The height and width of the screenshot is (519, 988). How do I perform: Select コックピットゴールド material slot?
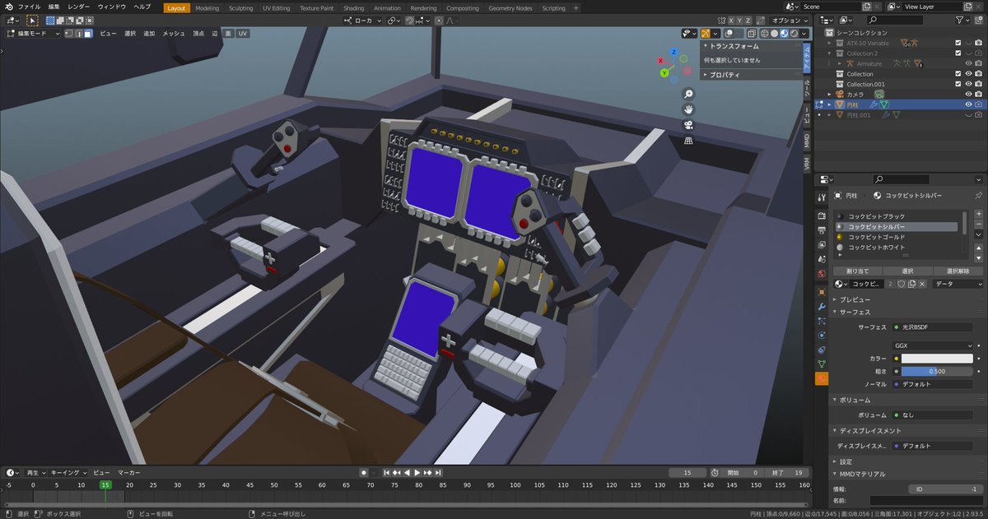coord(896,237)
